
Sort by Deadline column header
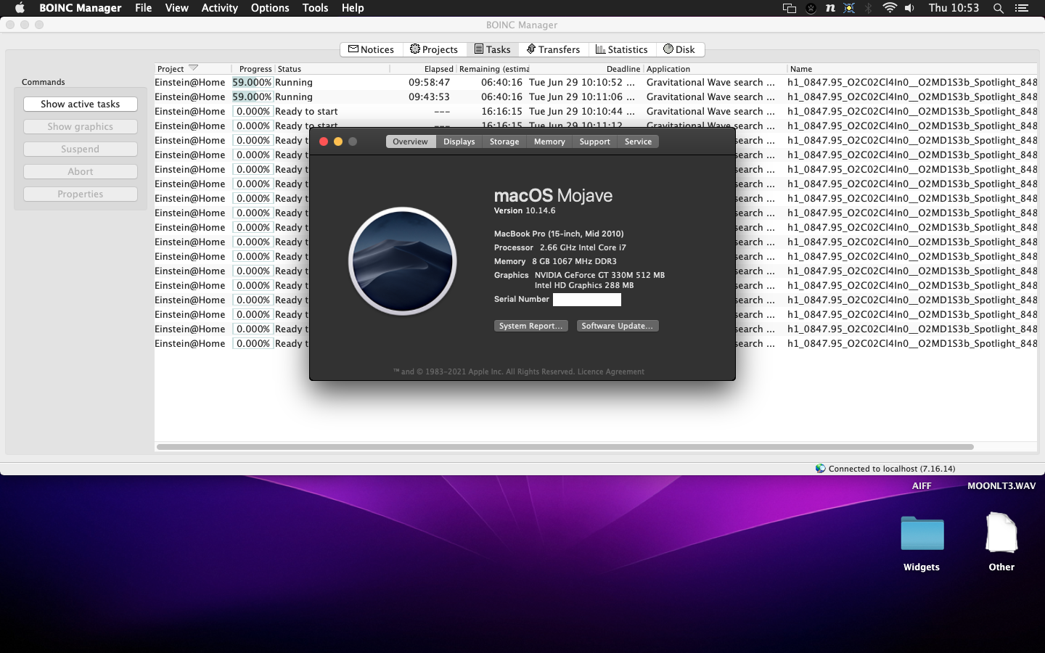click(586, 69)
